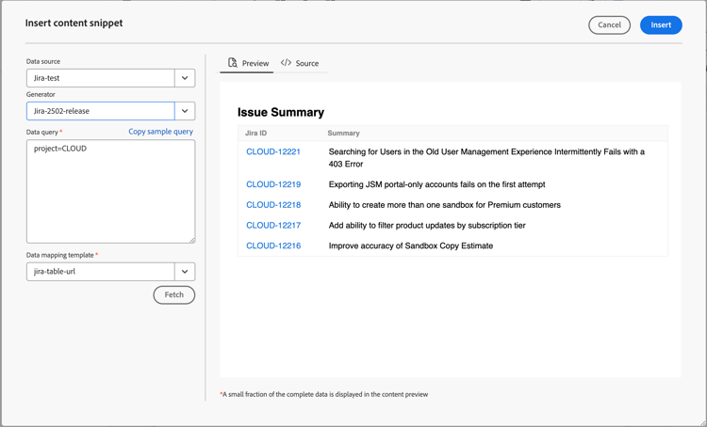The height and width of the screenshot is (427, 707).
Task: Open the CLOUD-12219 issue link
Action: (273, 184)
